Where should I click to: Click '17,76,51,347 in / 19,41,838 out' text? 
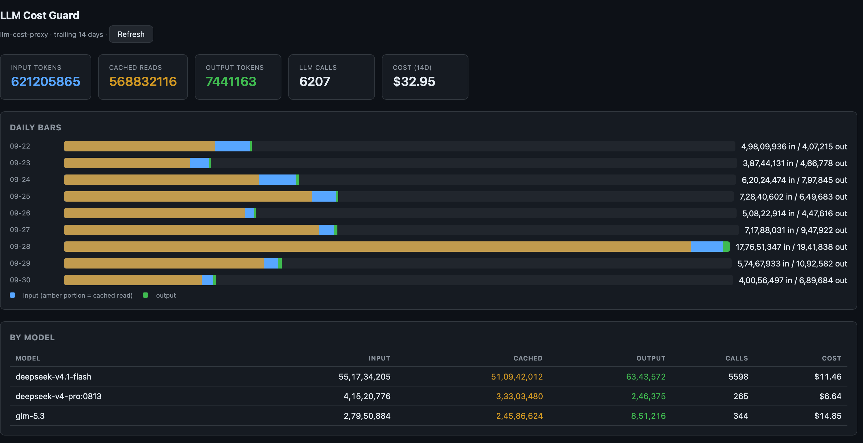(x=791, y=247)
